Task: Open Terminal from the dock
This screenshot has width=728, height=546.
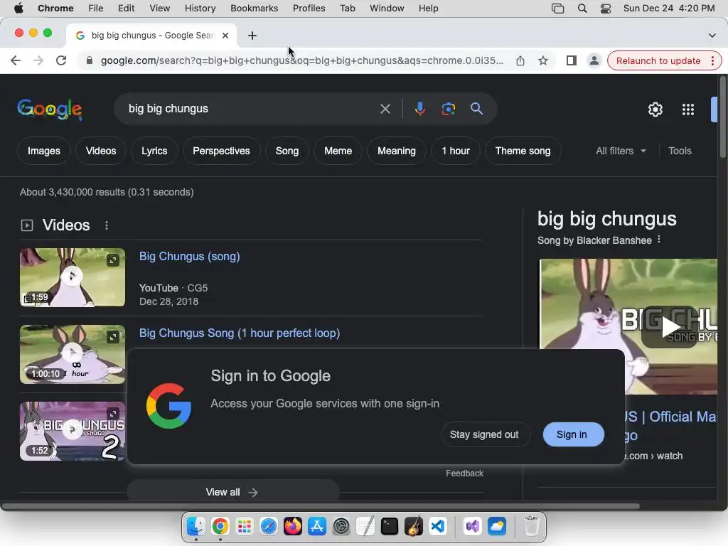Action: (x=389, y=527)
